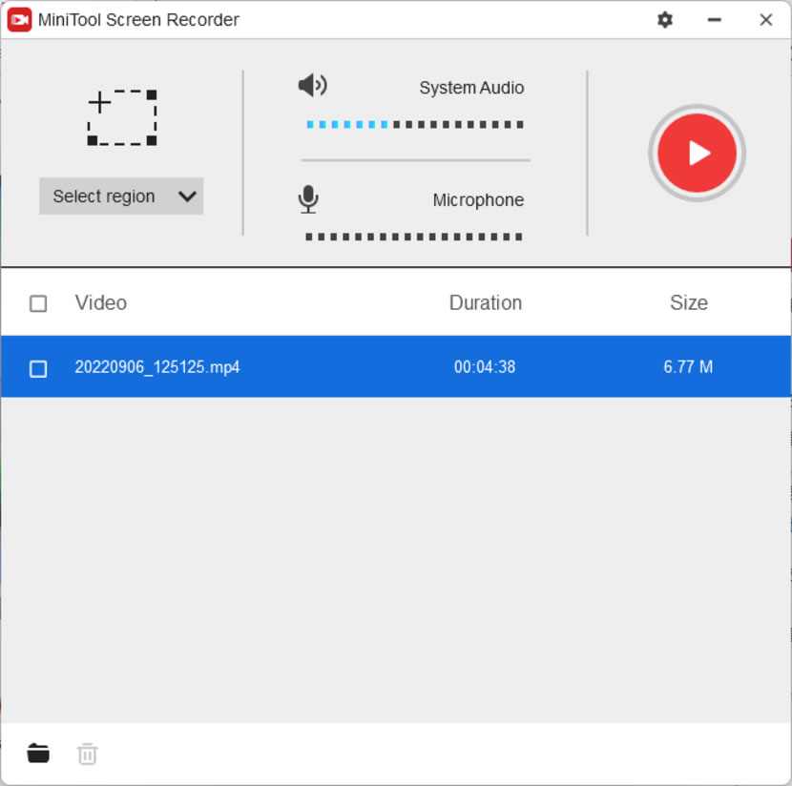
Task: Close the MiniTool Screen Recorder window
Action: pyautogui.click(x=765, y=20)
